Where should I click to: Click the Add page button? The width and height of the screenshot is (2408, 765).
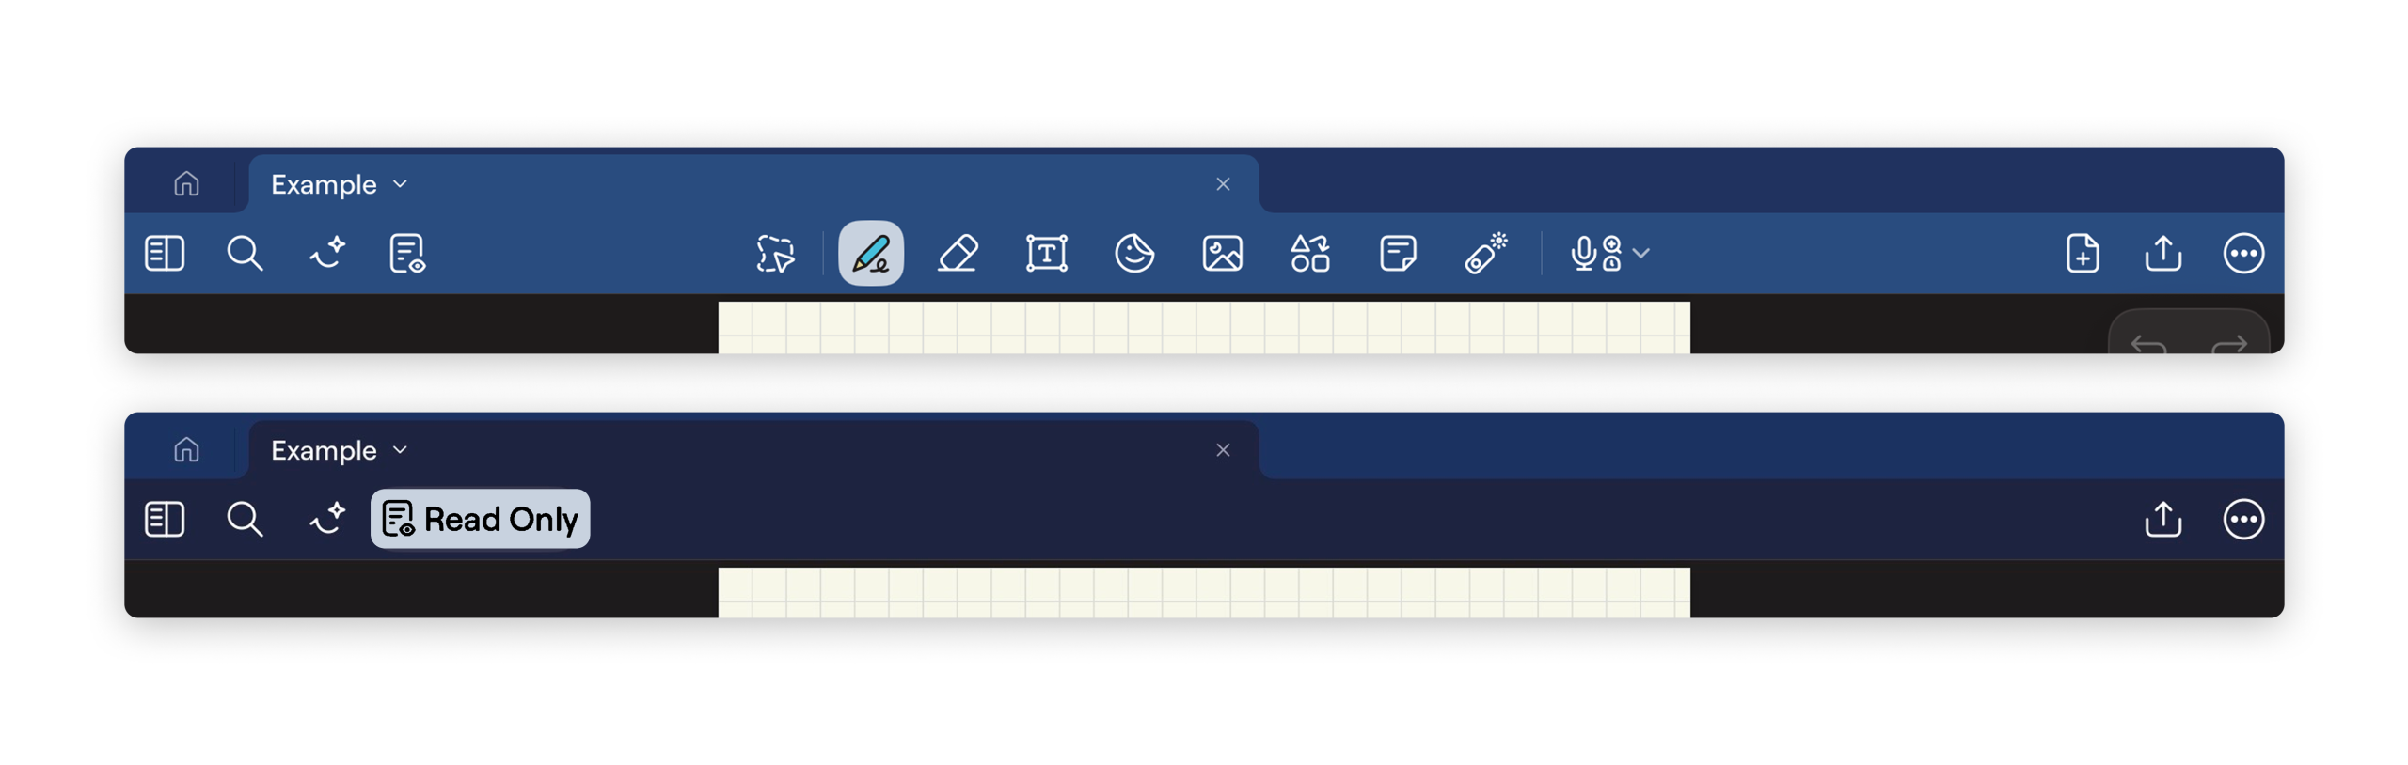pyautogui.click(x=2082, y=253)
